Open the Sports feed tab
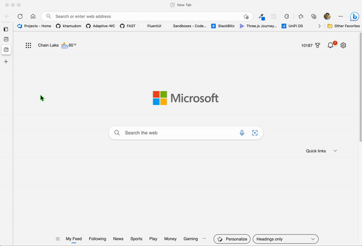362x246 pixels. tap(136, 239)
